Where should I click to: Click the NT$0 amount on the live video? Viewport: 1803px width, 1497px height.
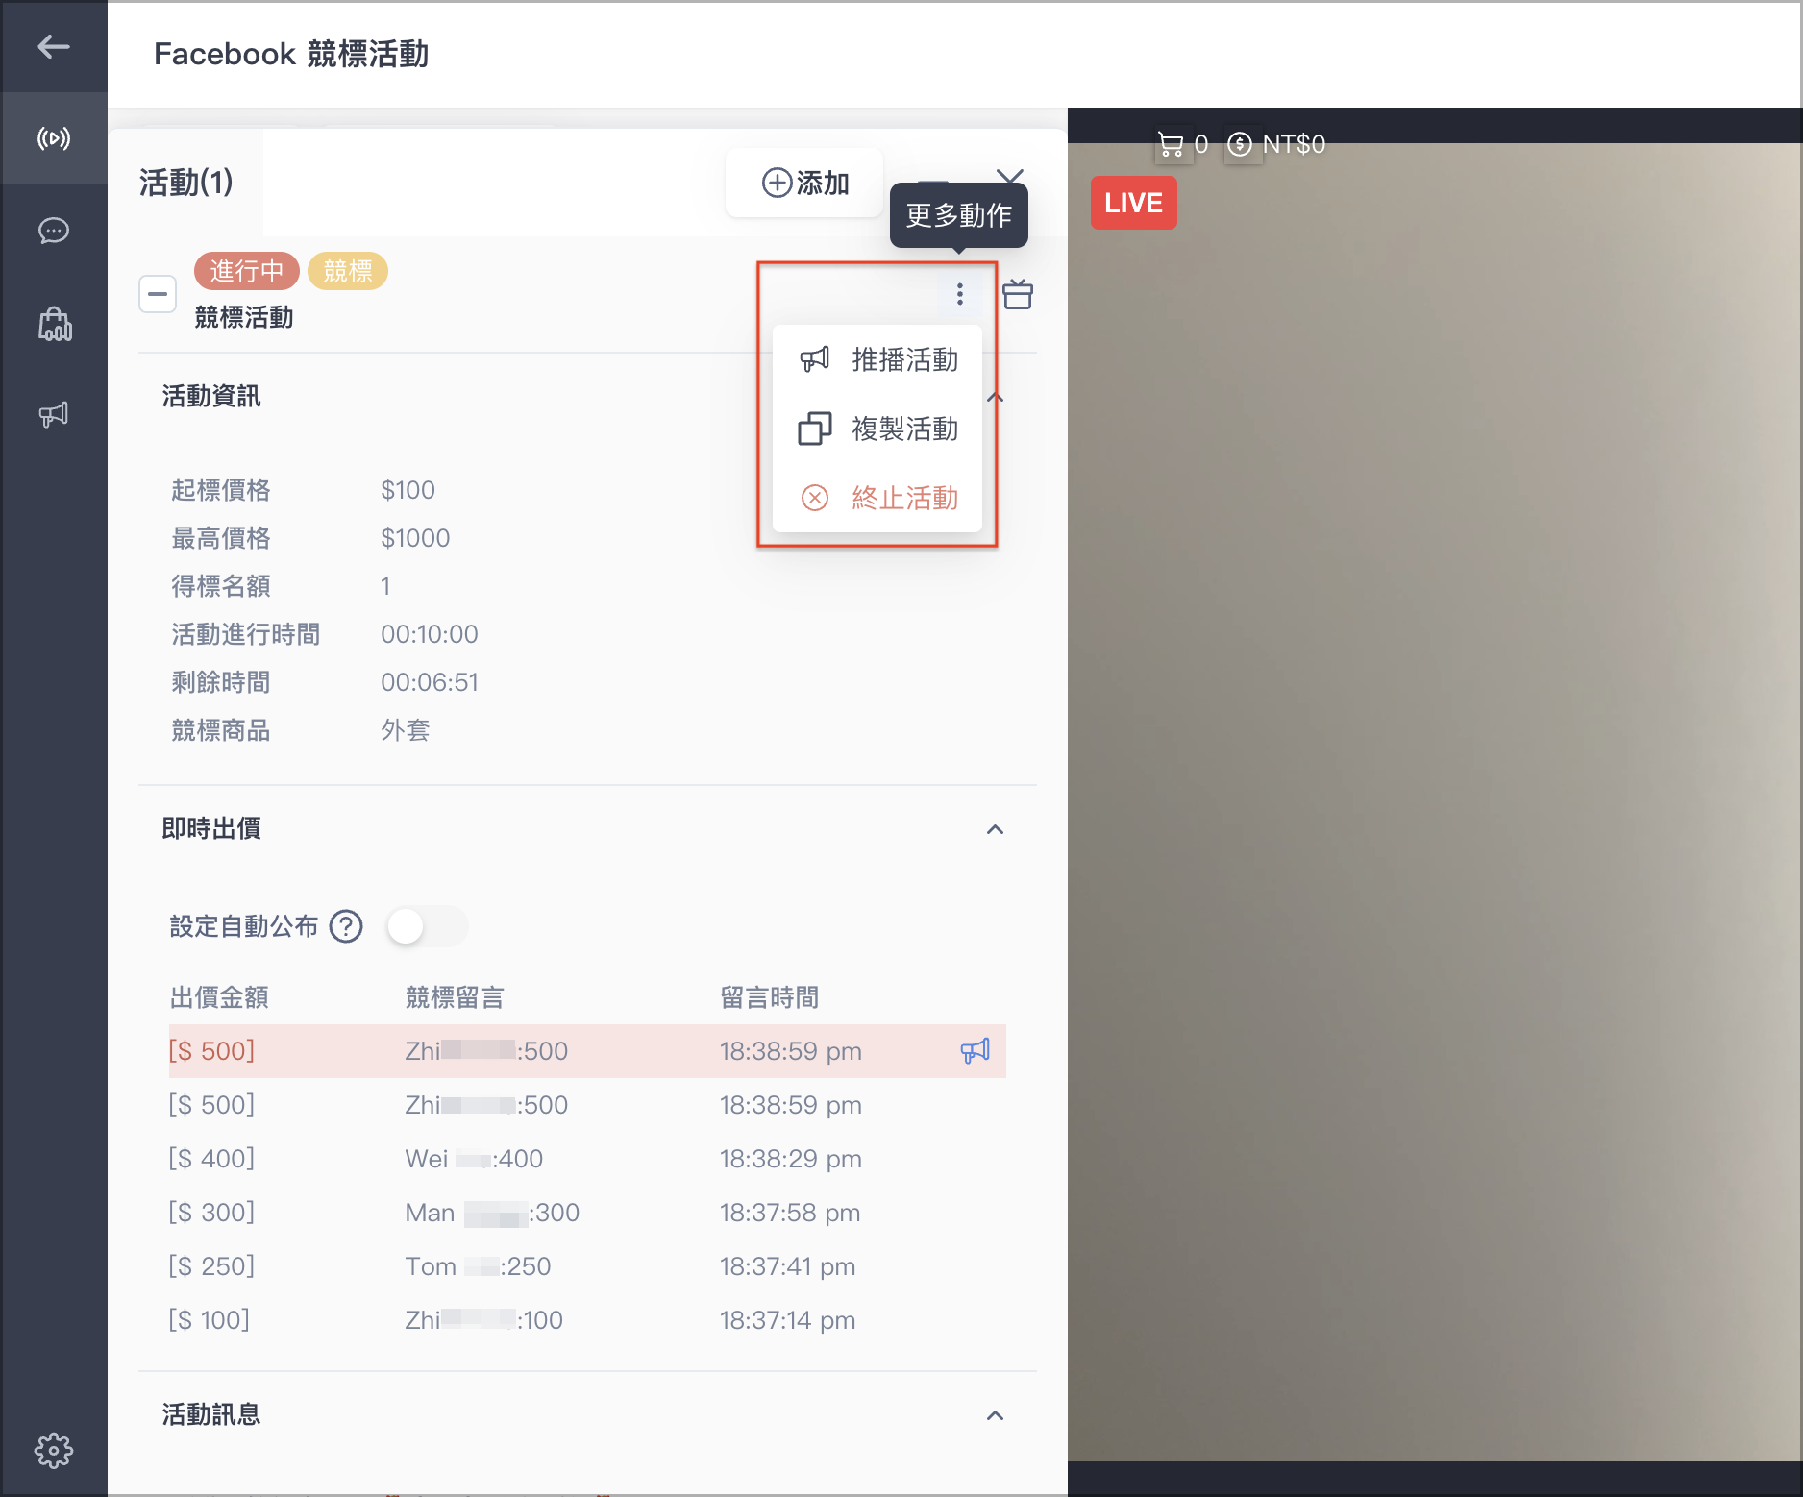[x=1294, y=144]
